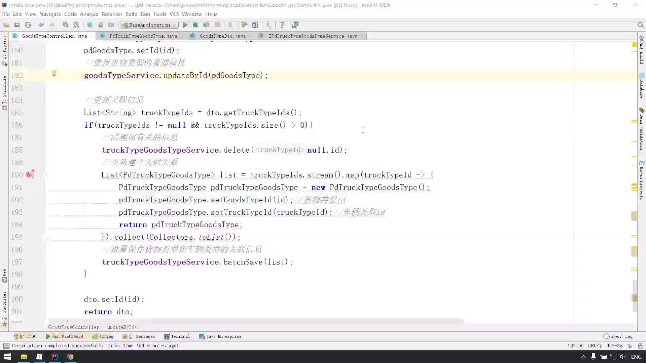Click the Find magnifier toolbar icon
The width and height of the screenshot is (646, 363).
(66, 25)
